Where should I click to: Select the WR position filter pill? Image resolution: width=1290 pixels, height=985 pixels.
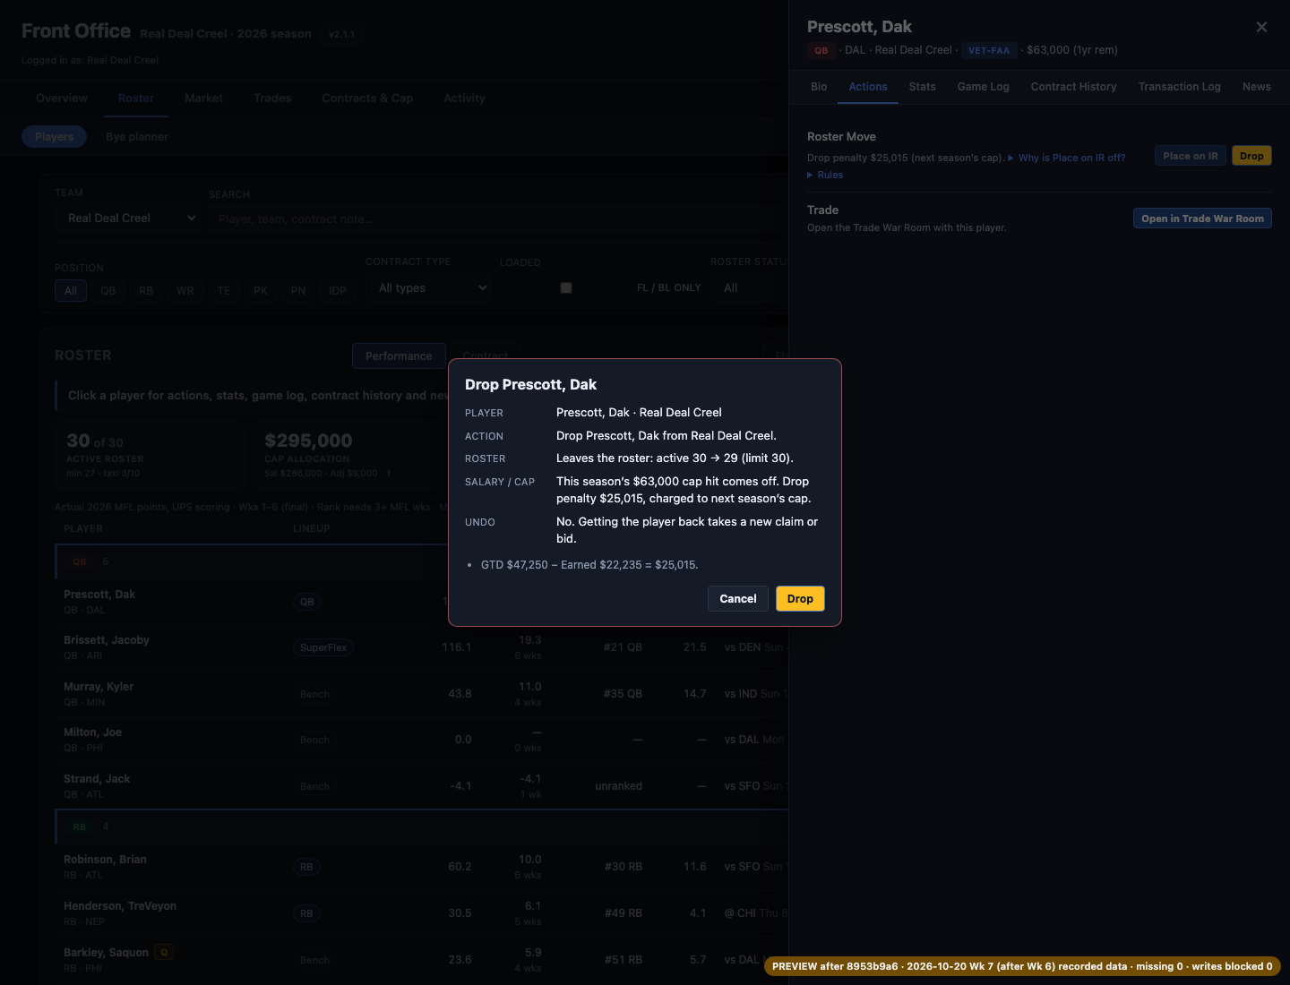pyautogui.click(x=185, y=291)
